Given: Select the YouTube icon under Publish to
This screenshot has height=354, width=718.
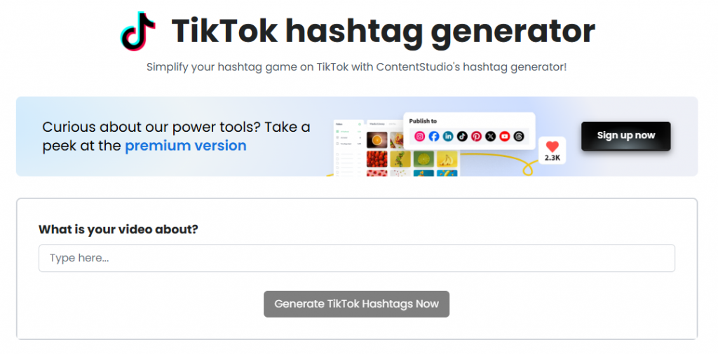Looking at the screenshot, I should tap(505, 136).
